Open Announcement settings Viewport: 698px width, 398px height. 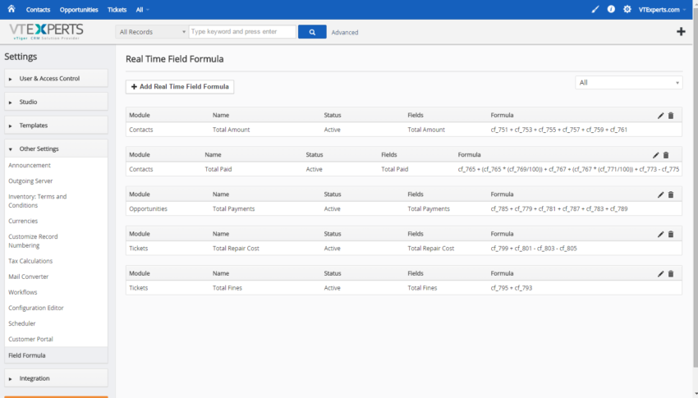[30, 166]
